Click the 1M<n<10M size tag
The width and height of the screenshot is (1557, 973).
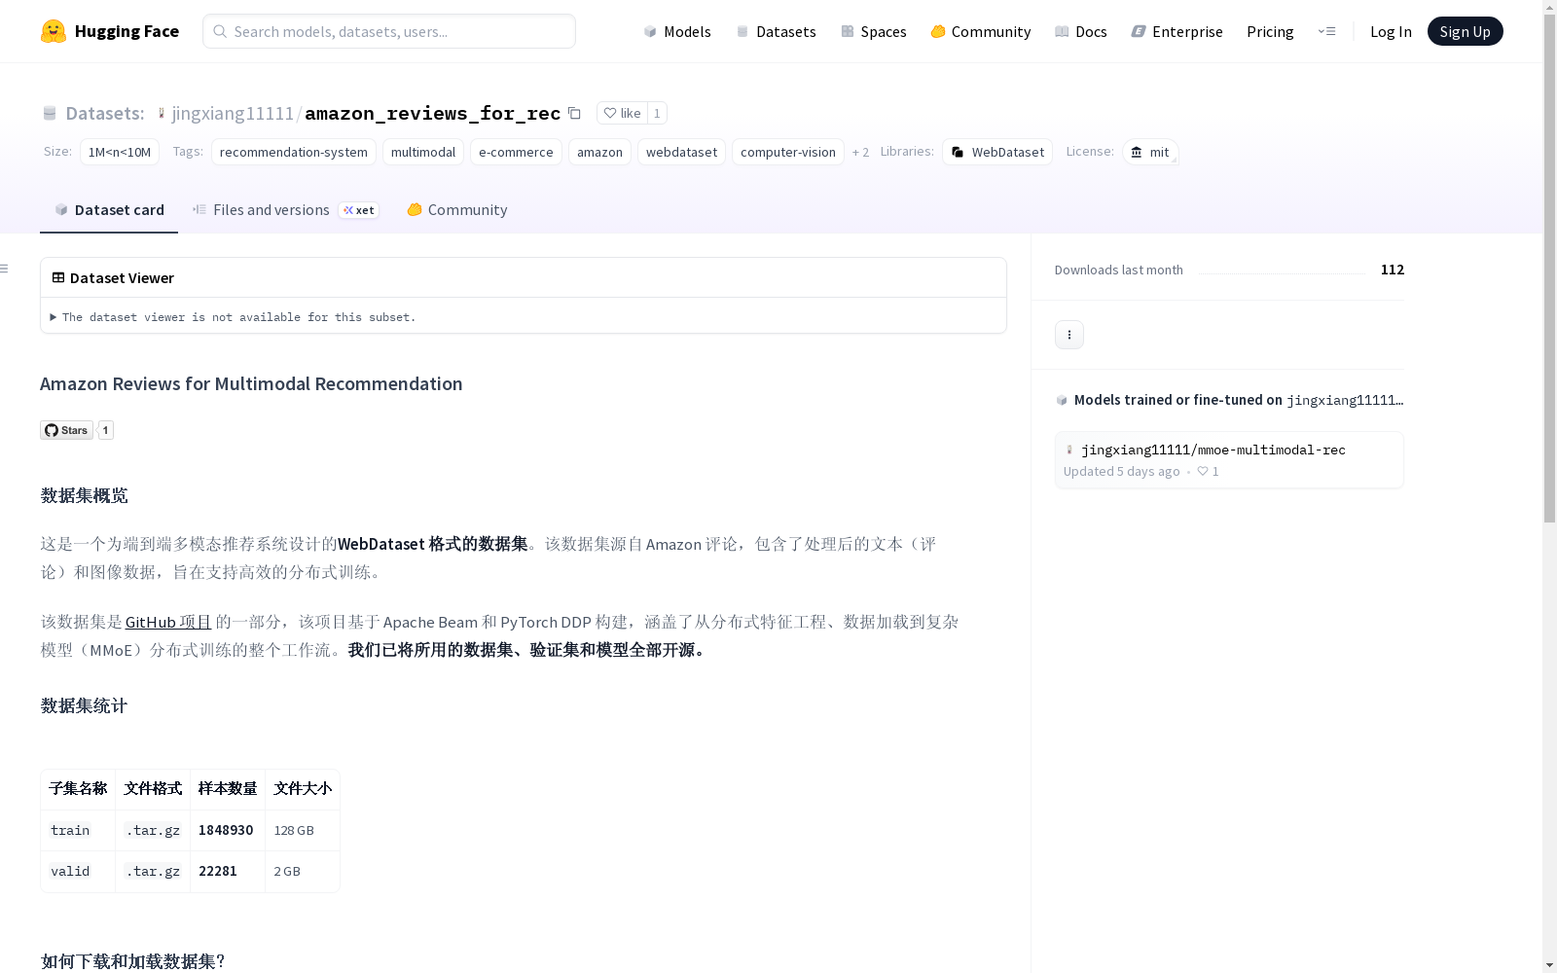(120, 152)
